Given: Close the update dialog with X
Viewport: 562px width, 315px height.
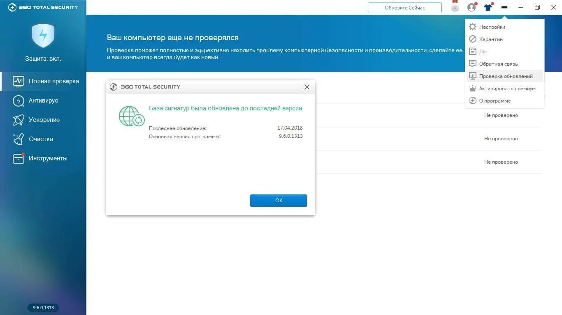Looking at the screenshot, I should pos(307,87).
